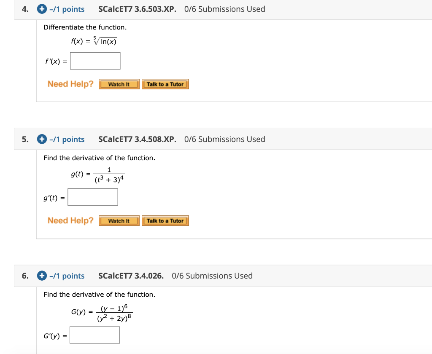Click "Talk to a Tutor" for question 4
432x354 pixels.
[165, 84]
